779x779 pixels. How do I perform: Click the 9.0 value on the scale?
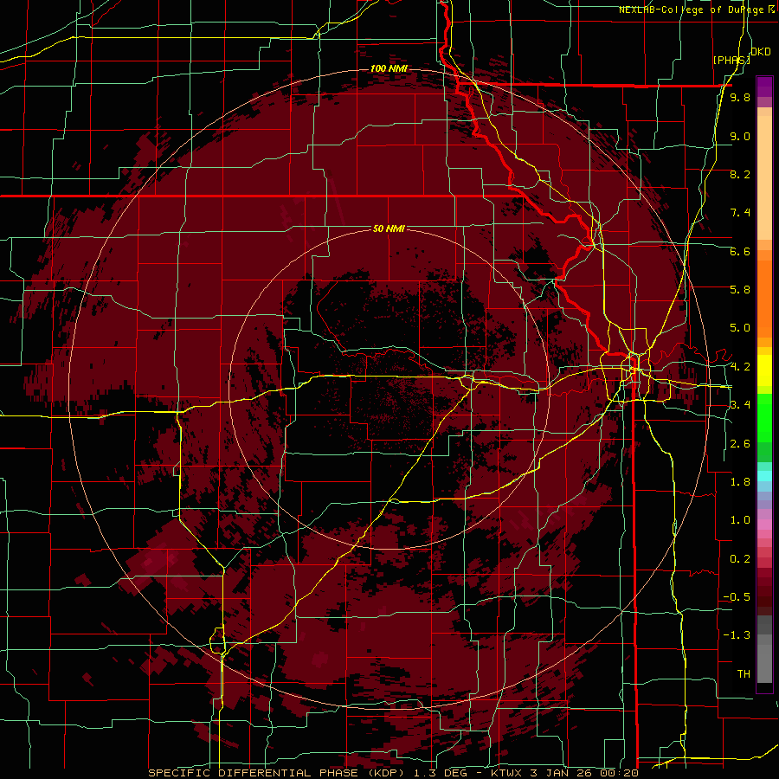point(740,136)
